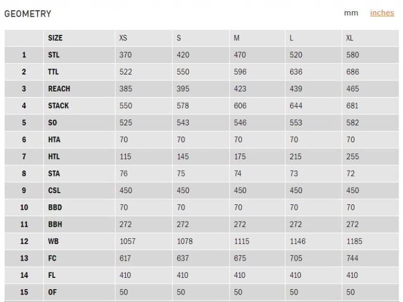
Task: Click the GEOMETRY heading
Action: 28,13
